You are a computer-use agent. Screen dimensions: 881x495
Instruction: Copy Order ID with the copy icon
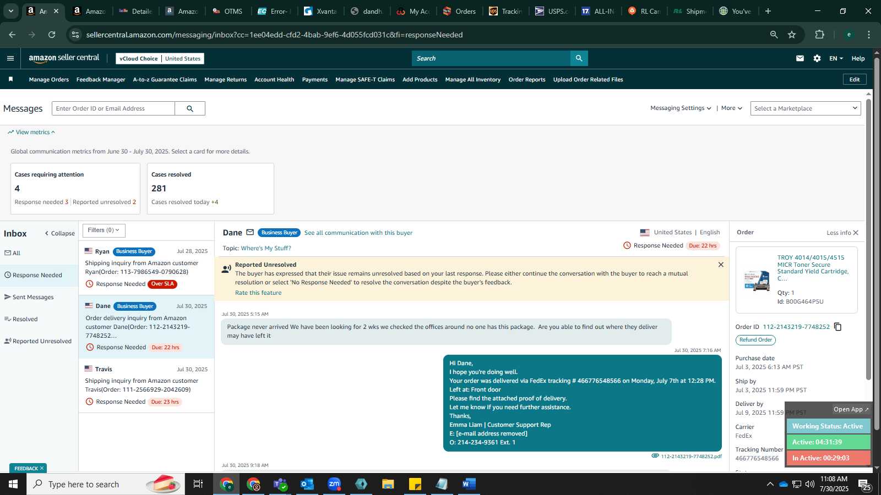838,327
